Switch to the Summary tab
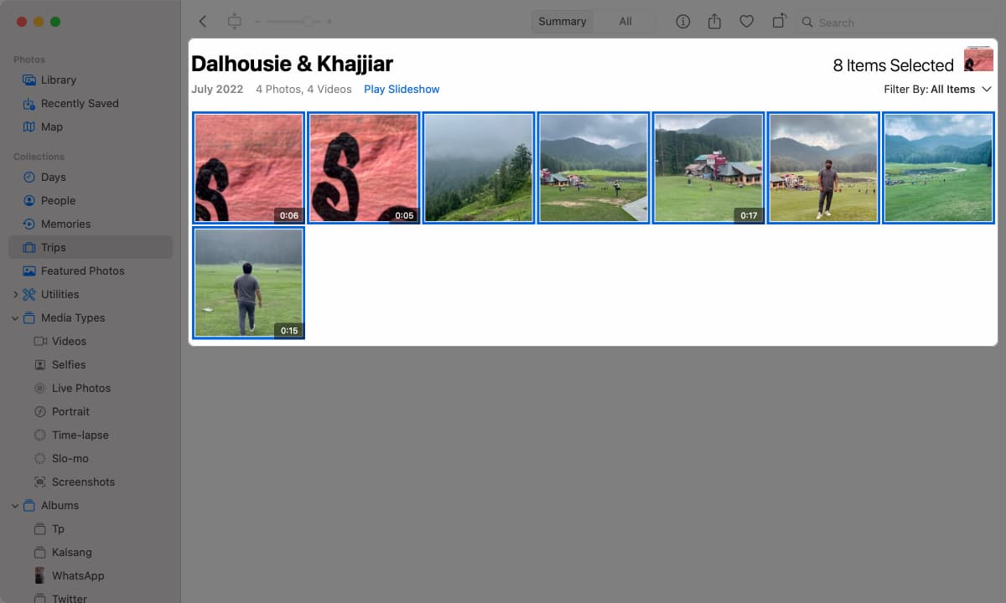The width and height of the screenshot is (1006, 603). click(x=563, y=22)
